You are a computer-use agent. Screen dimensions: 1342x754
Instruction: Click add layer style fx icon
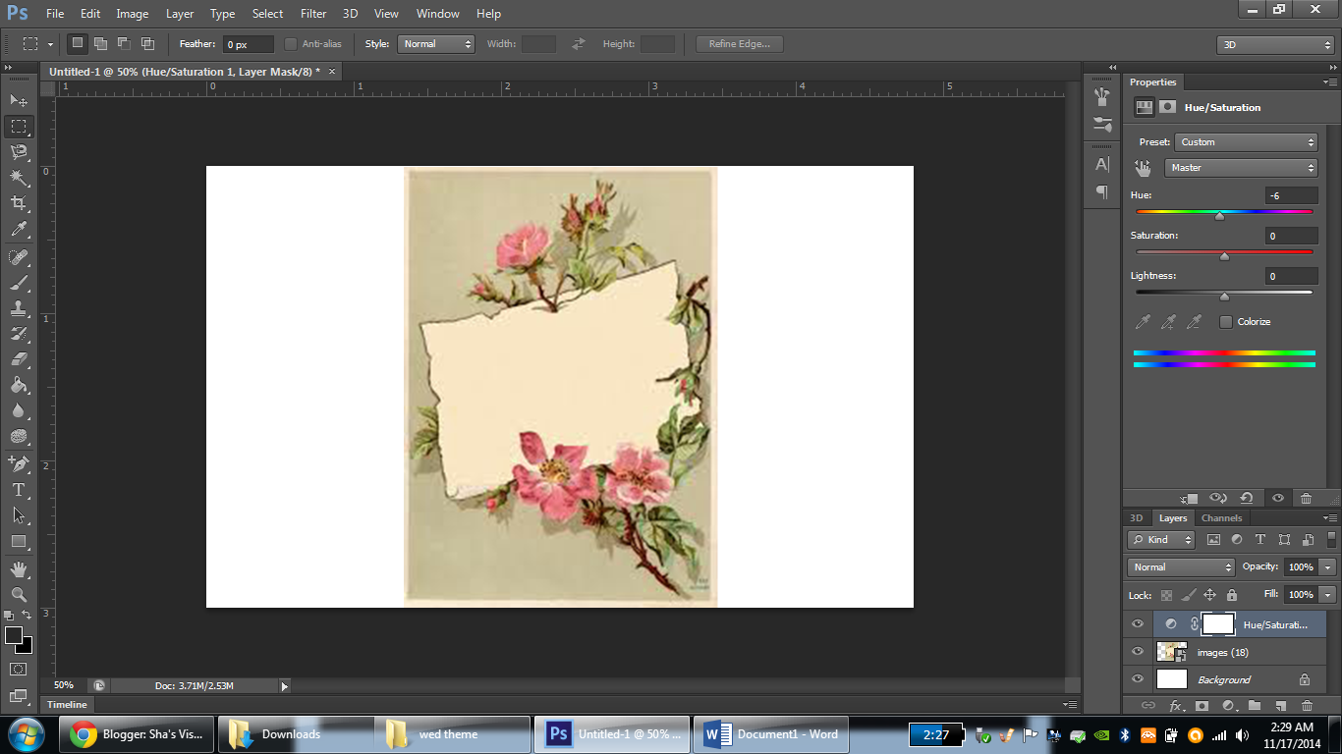click(1175, 706)
